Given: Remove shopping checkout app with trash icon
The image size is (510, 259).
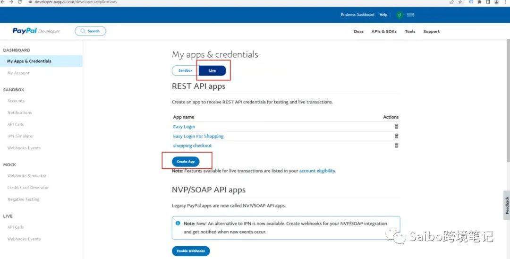Looking at the screenshot, I should pos(396,145).
